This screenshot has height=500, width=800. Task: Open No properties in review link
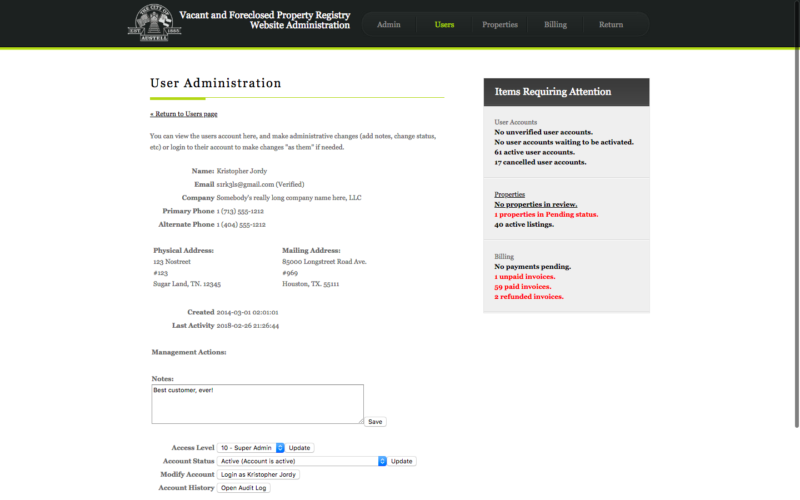click(536, 204)
